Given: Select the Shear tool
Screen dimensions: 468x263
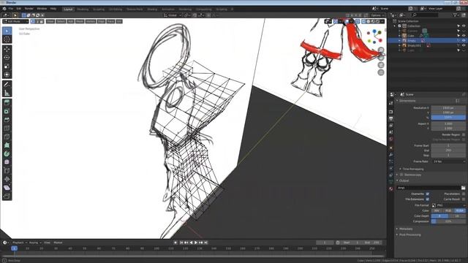Looking at the screenshot, I should click(x=7, y=188).
